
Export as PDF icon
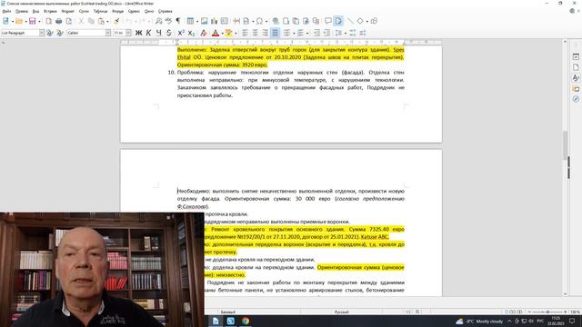(48, 21)
